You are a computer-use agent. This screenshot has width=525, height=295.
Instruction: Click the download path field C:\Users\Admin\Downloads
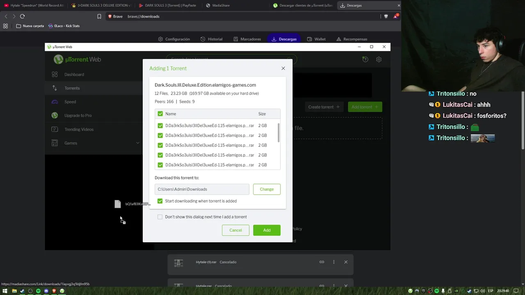[x=202, y=189]
